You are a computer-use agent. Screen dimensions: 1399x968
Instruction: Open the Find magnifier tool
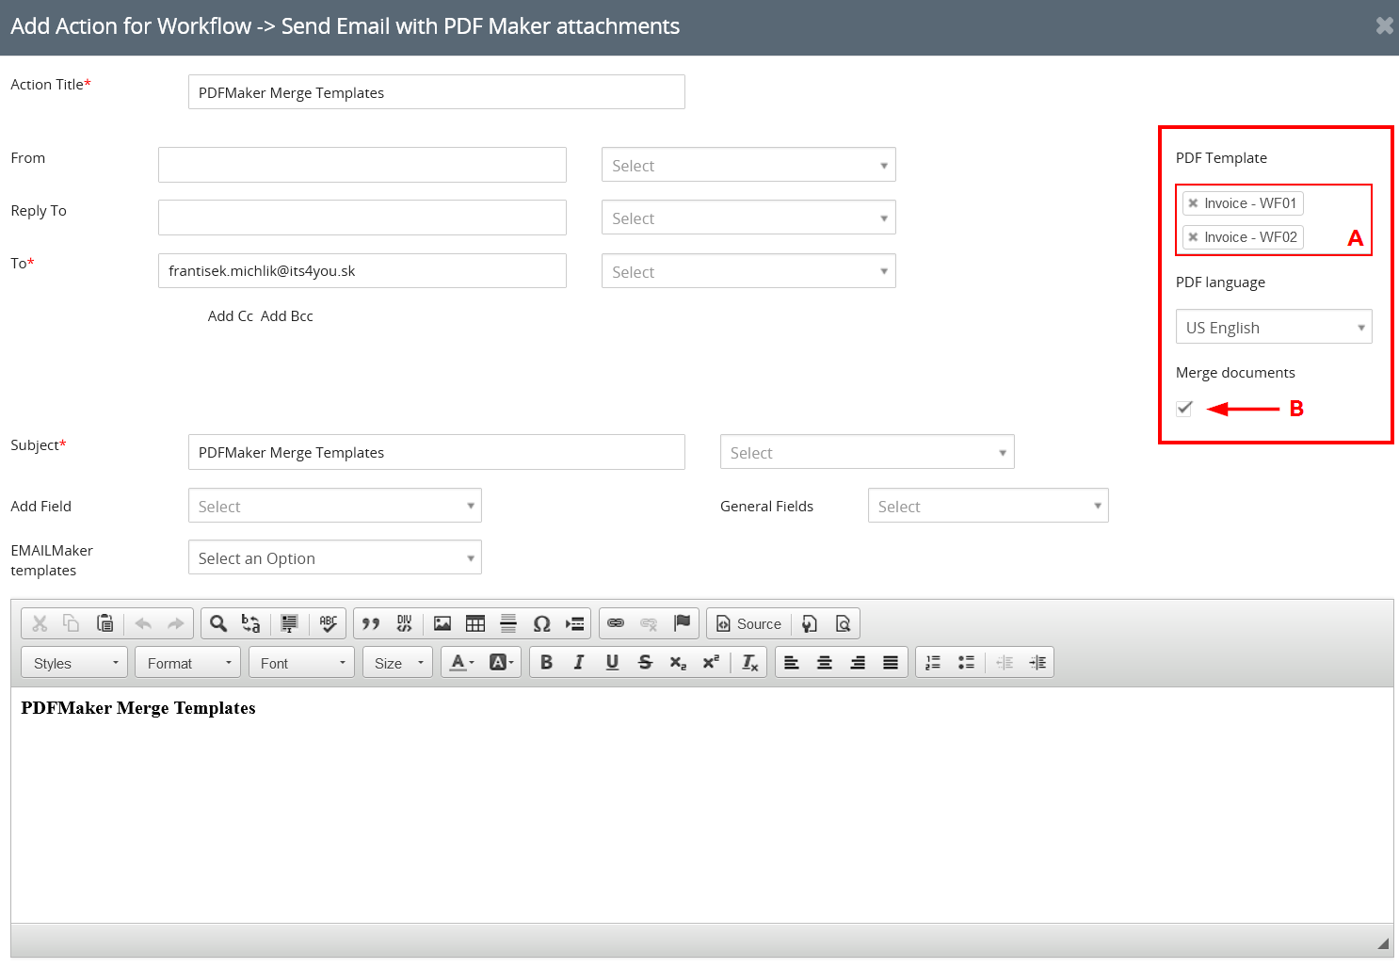218,623
